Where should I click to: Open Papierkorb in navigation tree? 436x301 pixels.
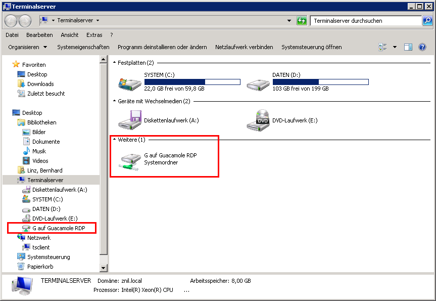tap(40, 267)
